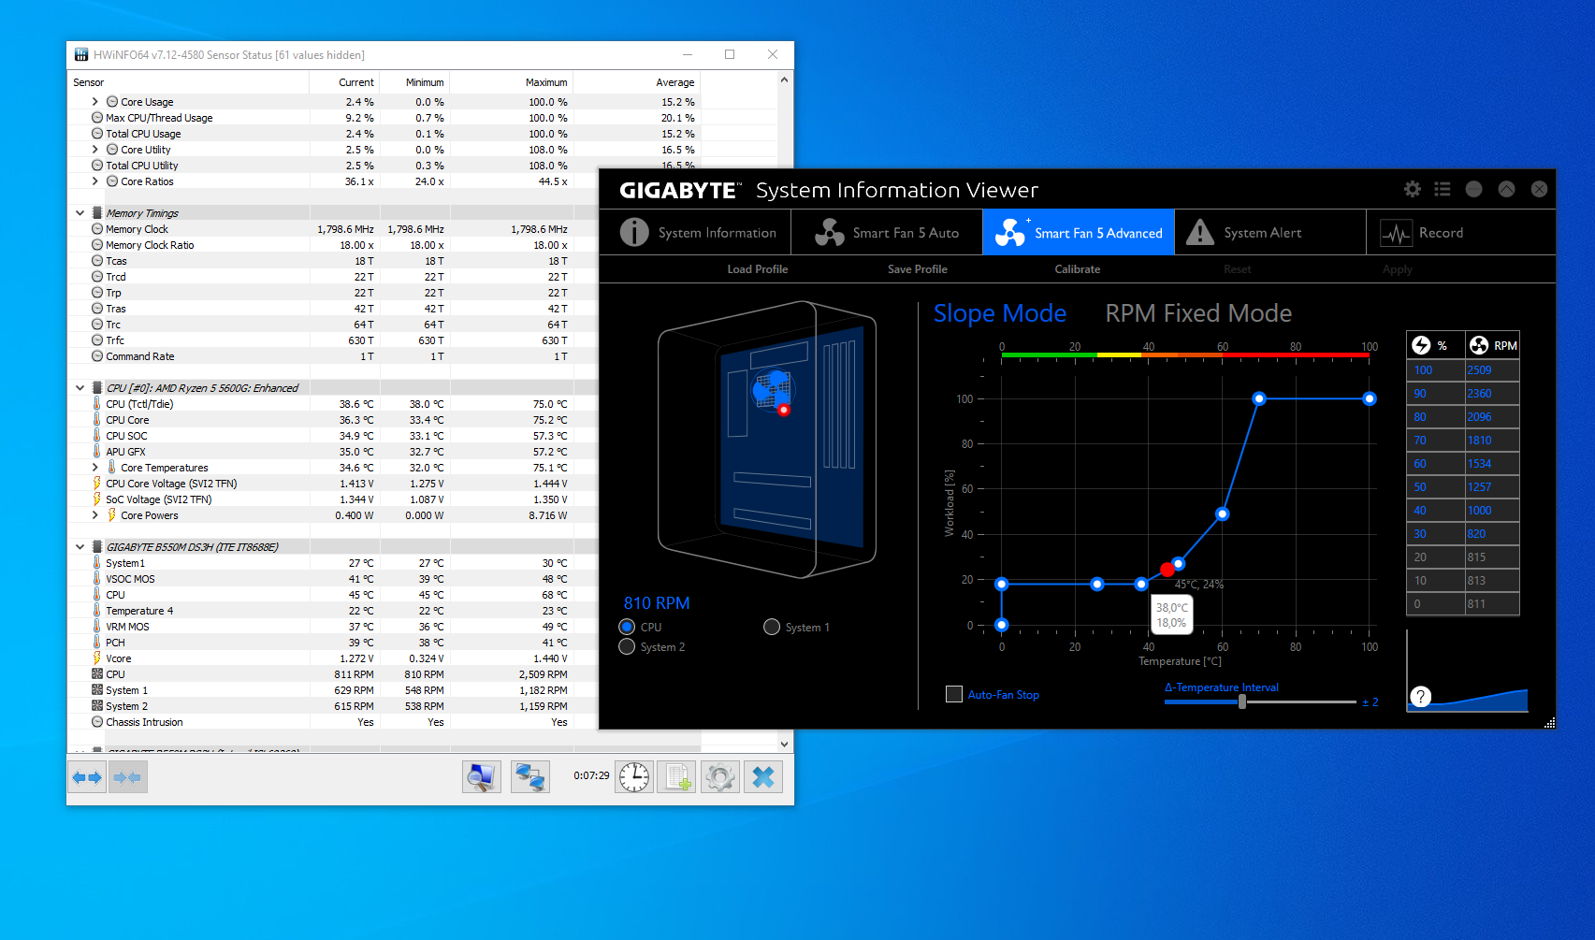Click the System 1 fan sensor icon
Viewport: 1595px width, 940px height.
[97, 690]
